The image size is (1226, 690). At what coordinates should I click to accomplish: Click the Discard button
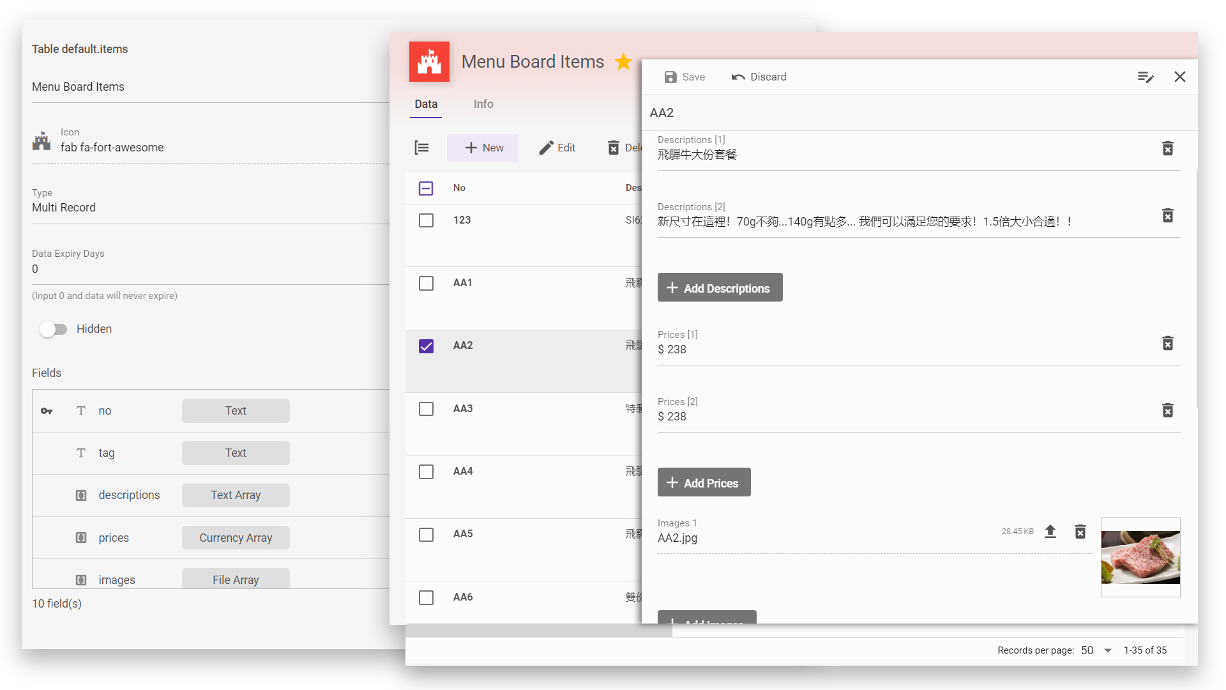click(x=759, y=77)
